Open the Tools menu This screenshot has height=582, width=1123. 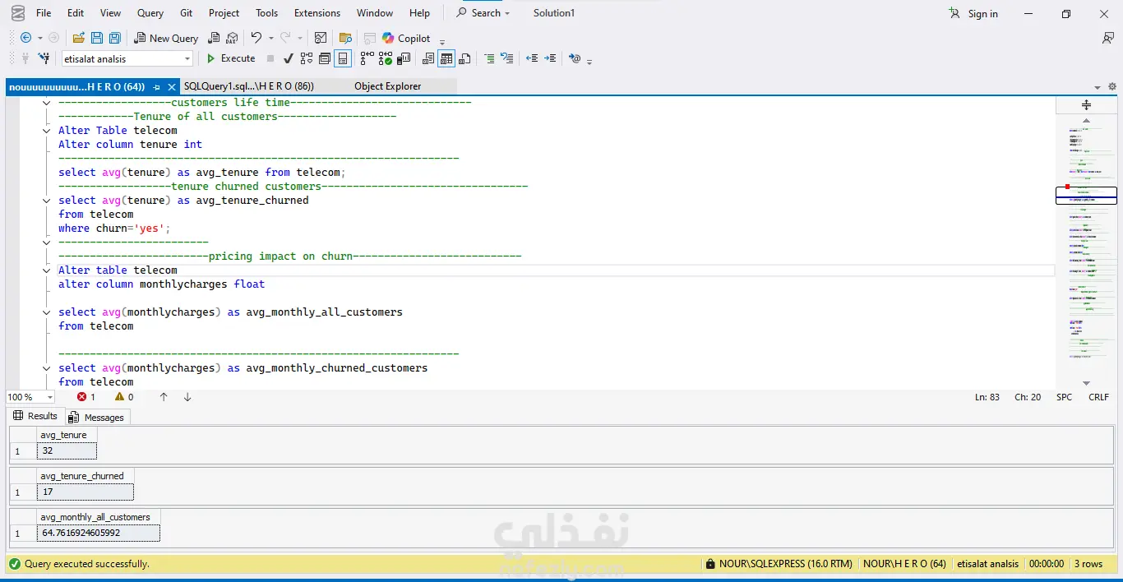coord(266,13)
